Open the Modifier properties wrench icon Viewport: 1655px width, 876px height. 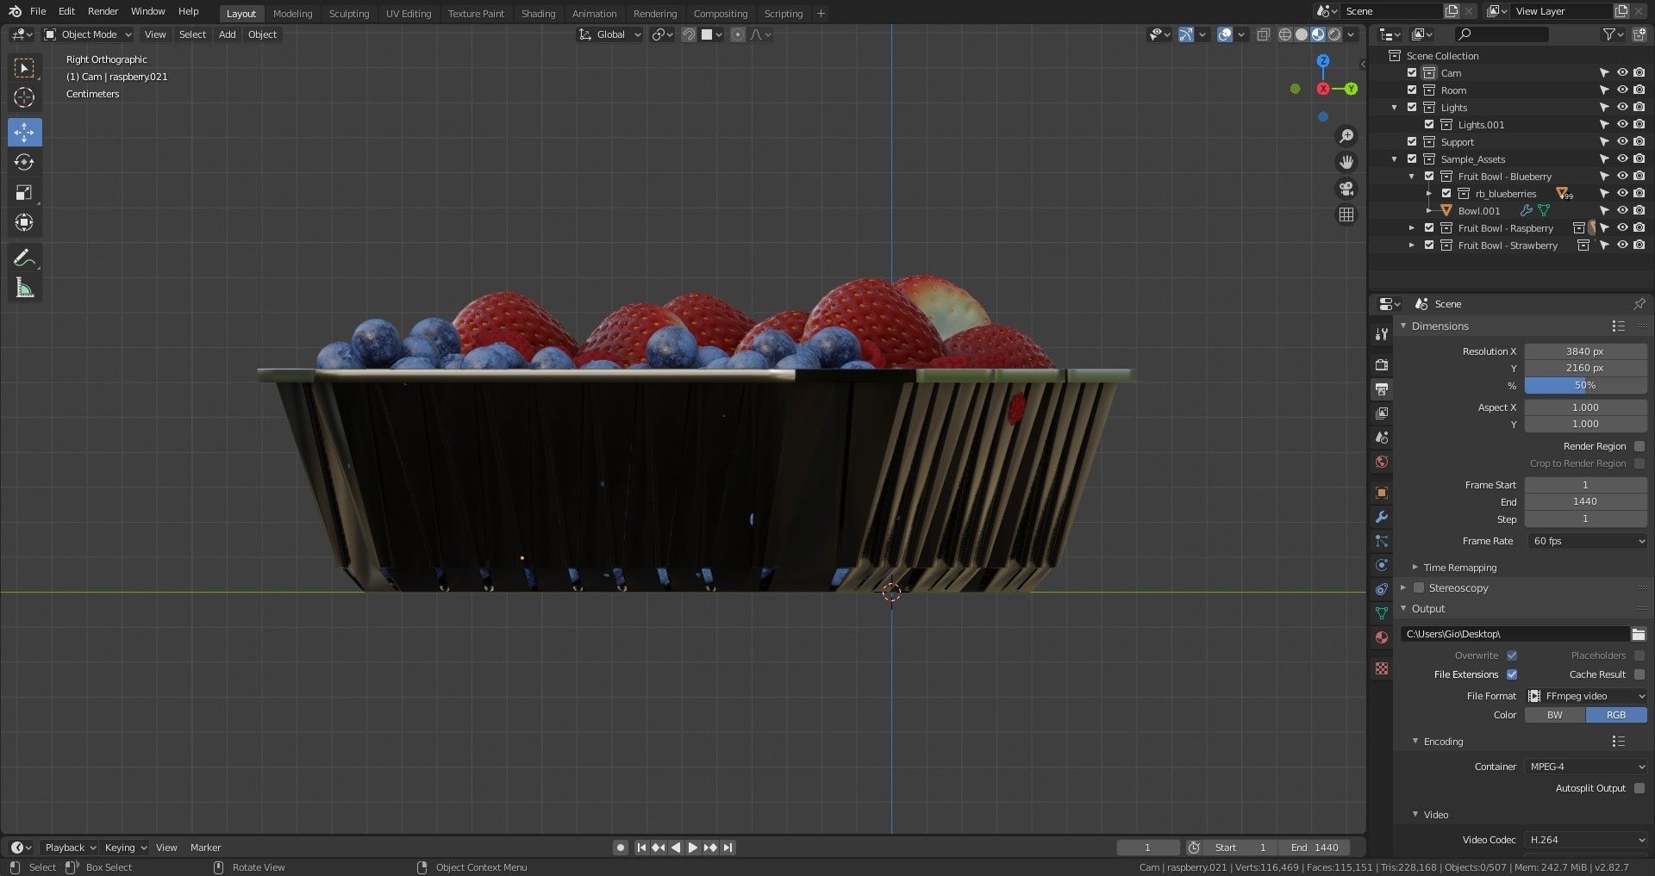click(x=1382, y=517)
